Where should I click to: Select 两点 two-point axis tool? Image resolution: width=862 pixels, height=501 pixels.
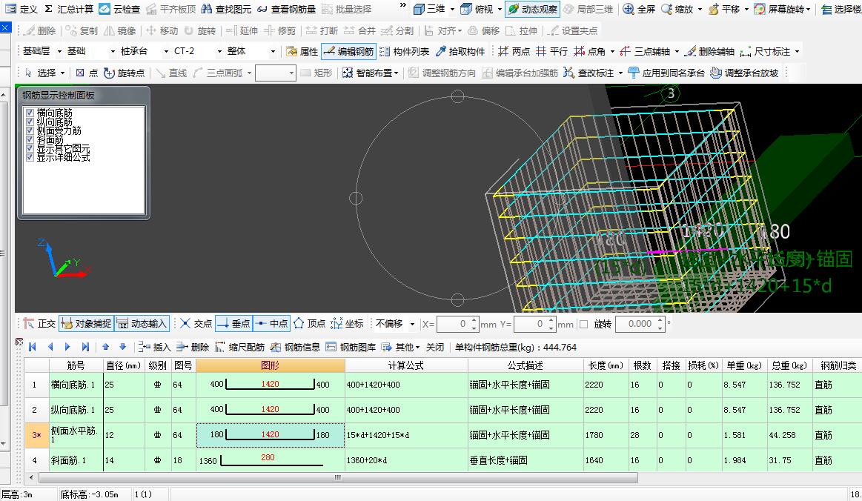(x=514, y=51)
